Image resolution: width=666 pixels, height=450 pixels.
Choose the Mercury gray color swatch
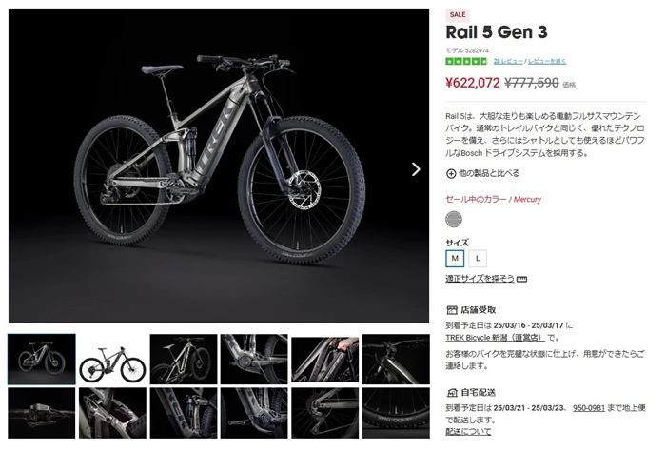(x=454, y=219)
